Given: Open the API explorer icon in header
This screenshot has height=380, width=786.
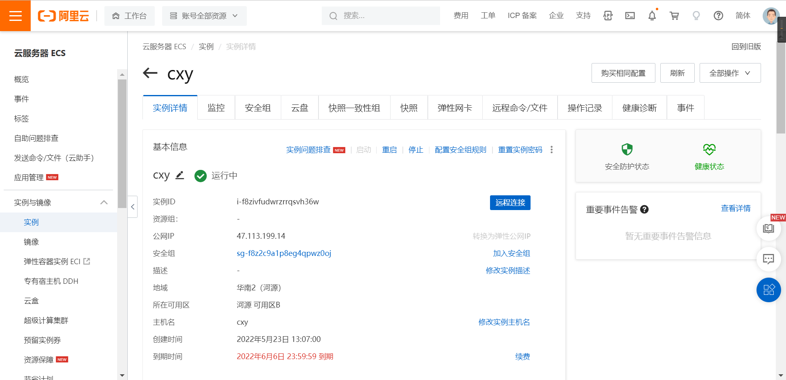Looking at the screenshot, I should (x=608, y=16).
